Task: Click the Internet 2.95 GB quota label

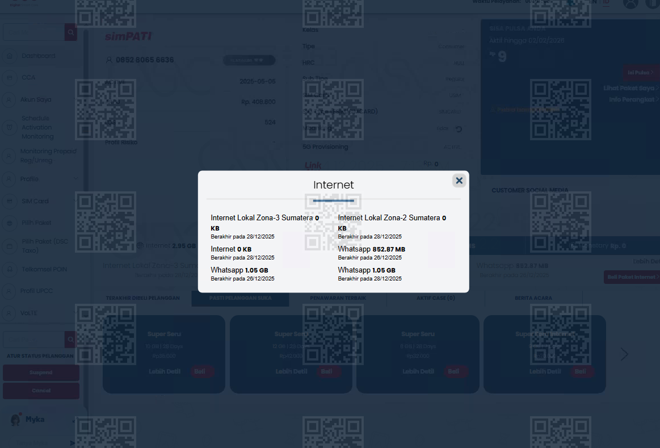Action: coord(167,245)
